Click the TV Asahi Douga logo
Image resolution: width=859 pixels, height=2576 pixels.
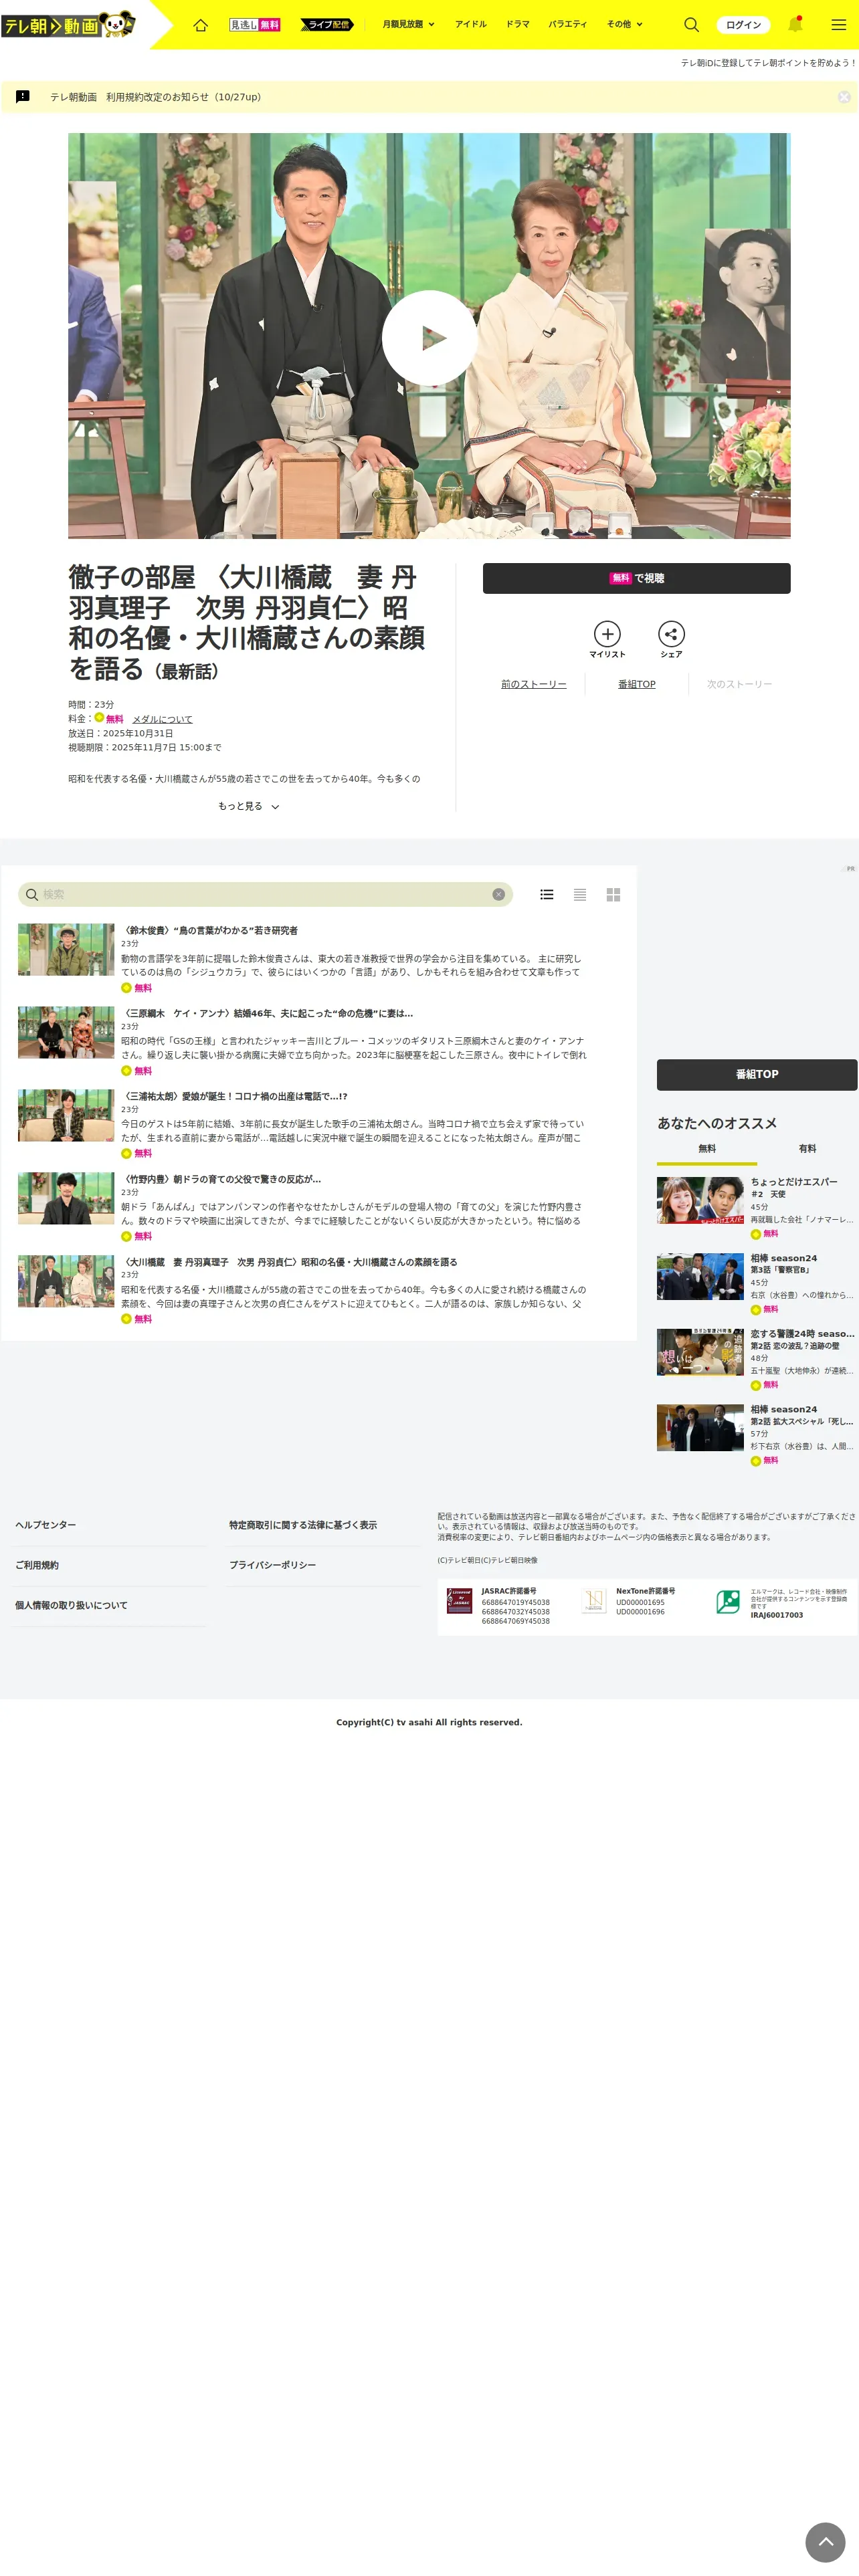[68, 24]
